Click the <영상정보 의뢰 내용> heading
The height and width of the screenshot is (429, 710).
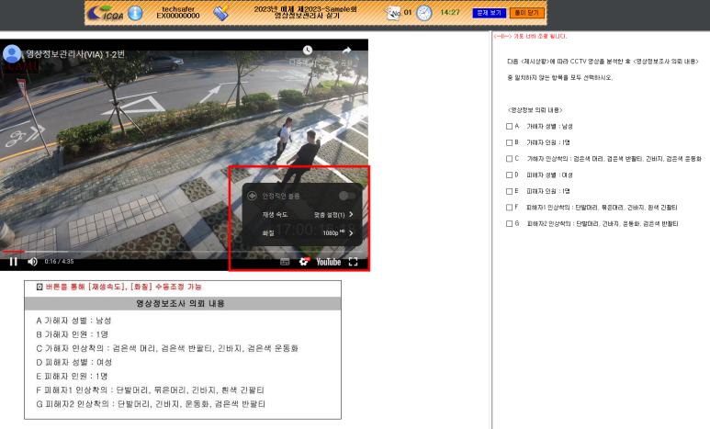tap(535, 110)
